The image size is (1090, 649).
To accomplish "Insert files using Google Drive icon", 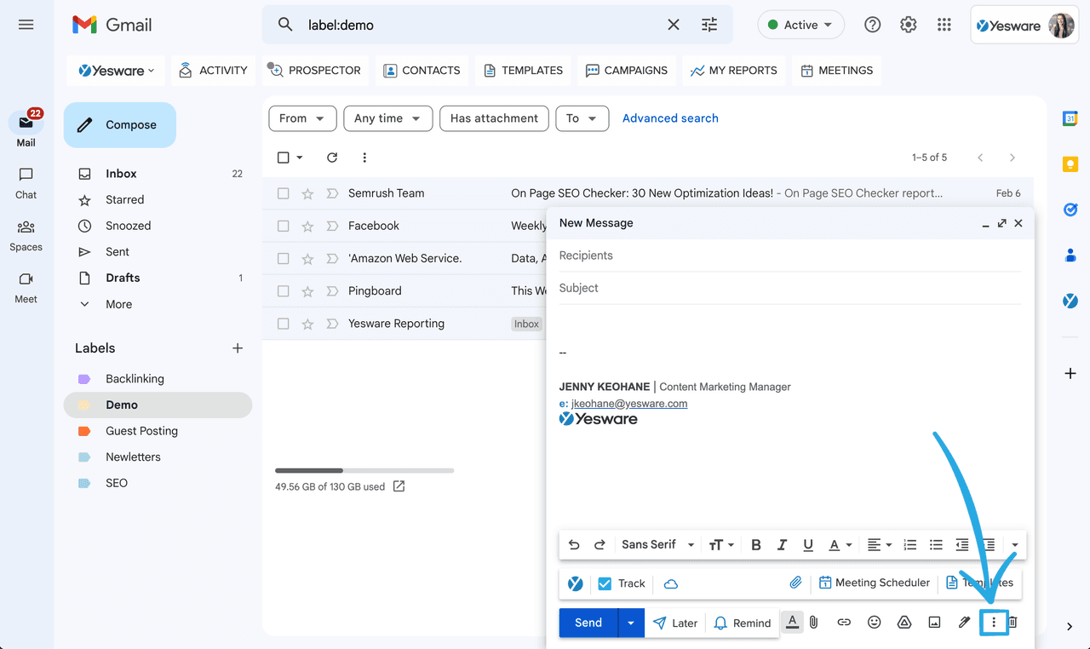I will (x=904, y=623).
